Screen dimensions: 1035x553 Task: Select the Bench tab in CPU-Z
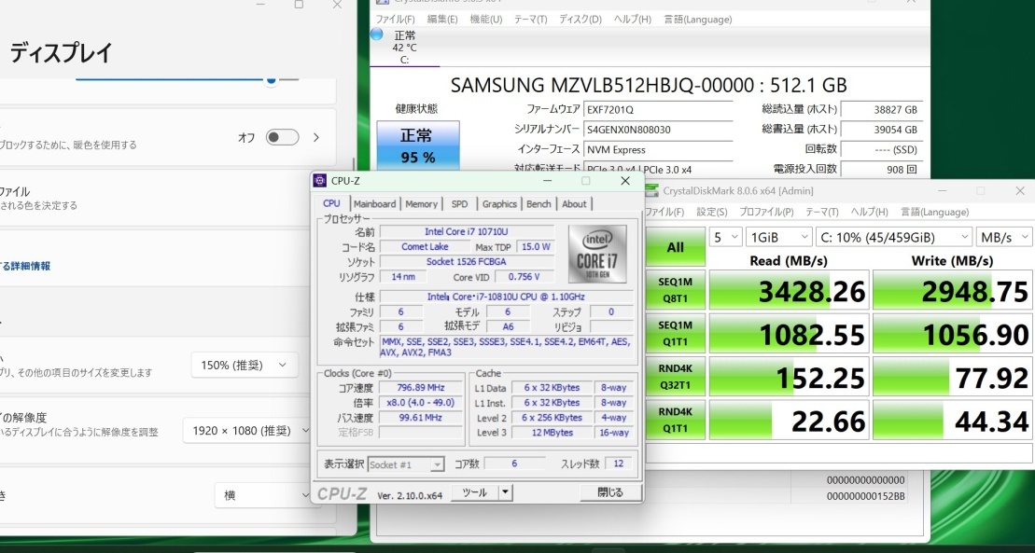[x=538, y=204]
